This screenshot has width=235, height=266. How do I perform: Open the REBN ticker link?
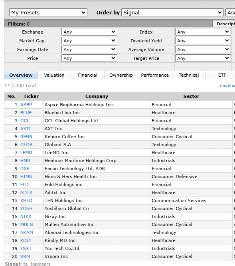(26, 137)
